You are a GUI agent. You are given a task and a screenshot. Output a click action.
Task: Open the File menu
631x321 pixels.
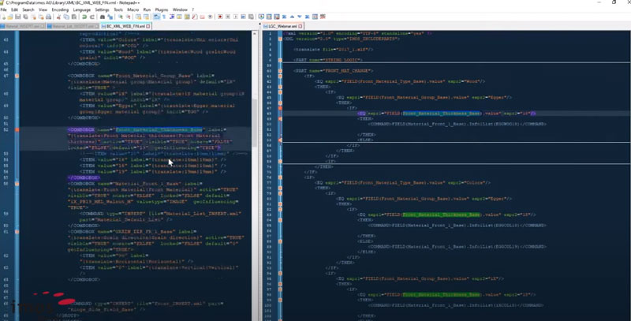pyautogui.click(x=4, y=9)
